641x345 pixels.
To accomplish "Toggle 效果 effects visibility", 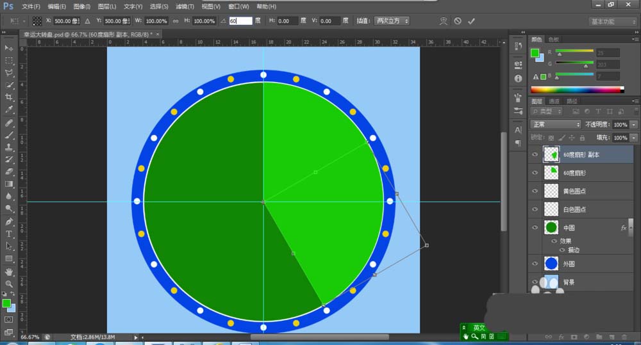I will pyautogui.click(x=554, y=241).
